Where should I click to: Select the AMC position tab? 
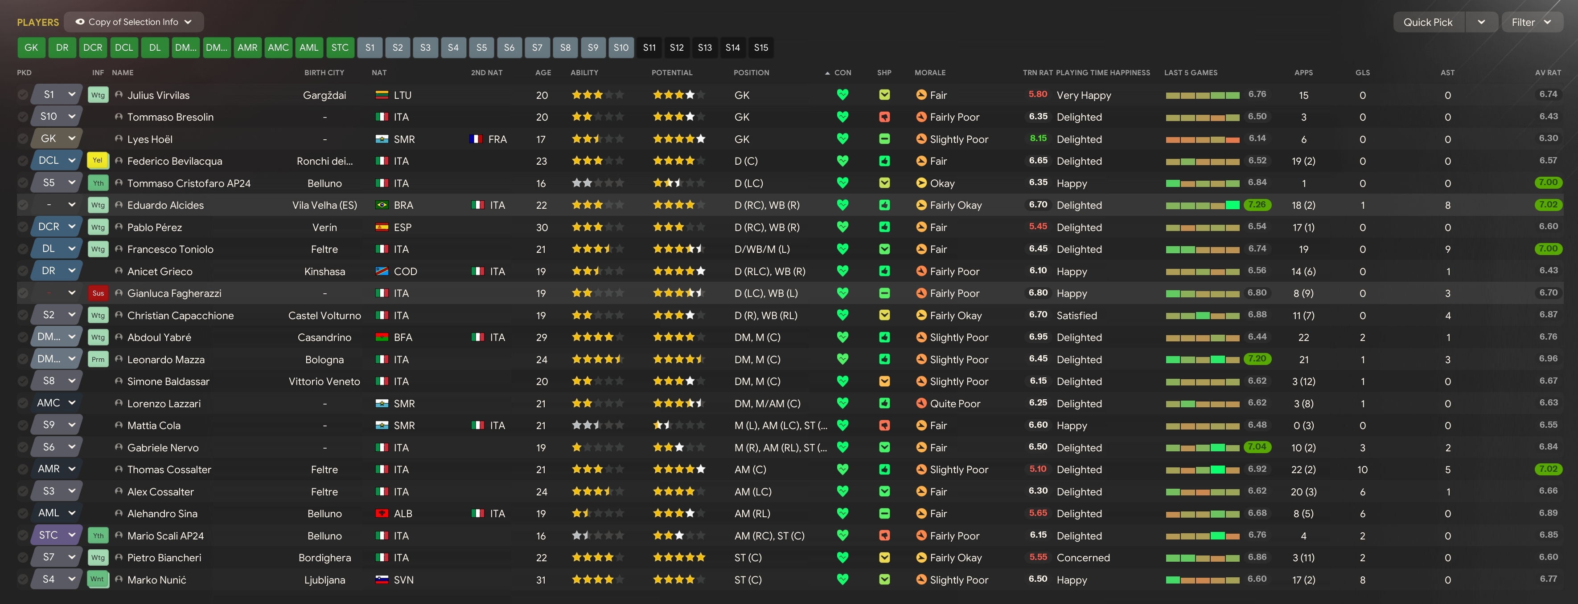(278, 48)
